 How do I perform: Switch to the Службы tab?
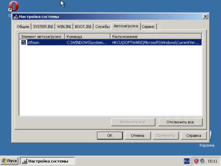coord(102,27)
